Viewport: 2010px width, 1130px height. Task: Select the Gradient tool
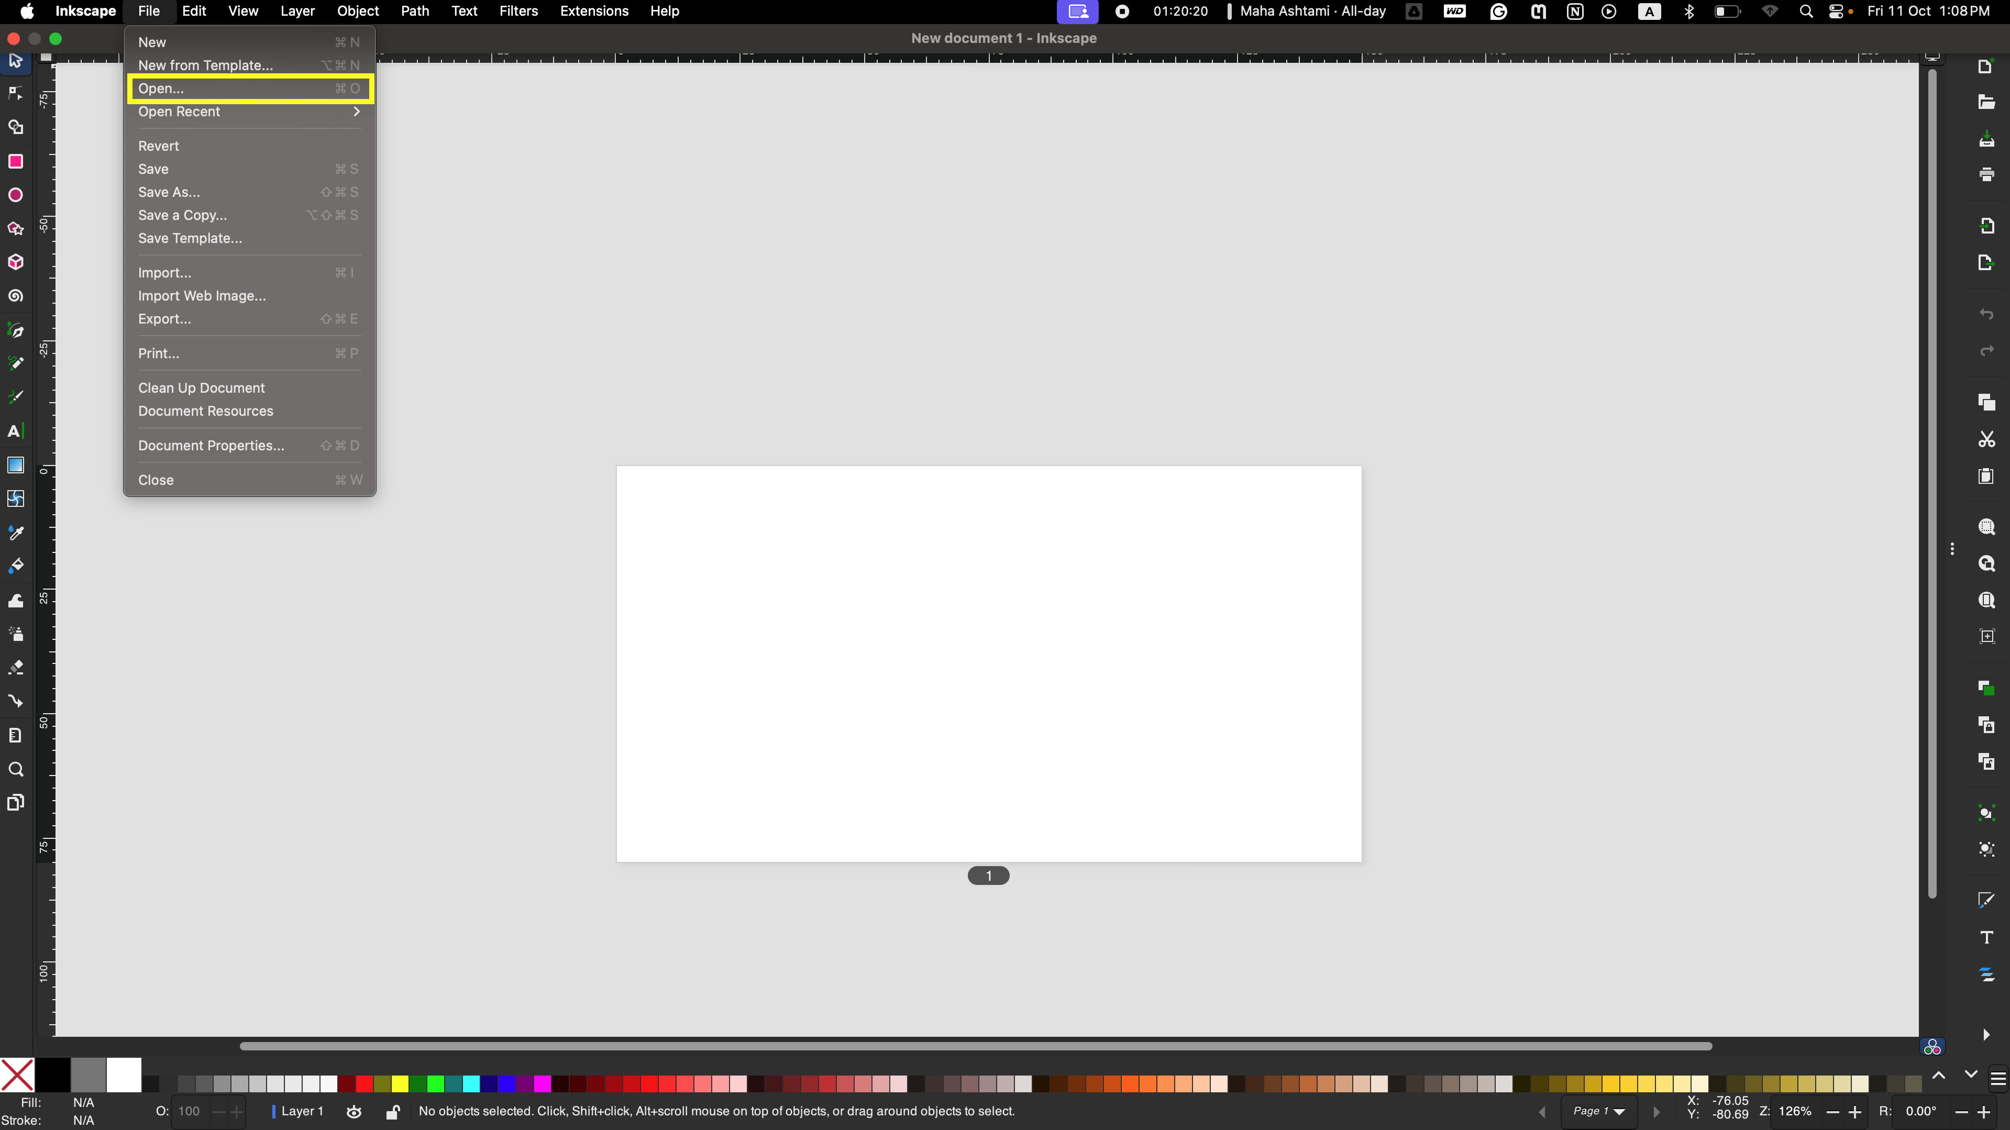click(x=16, y=465)
